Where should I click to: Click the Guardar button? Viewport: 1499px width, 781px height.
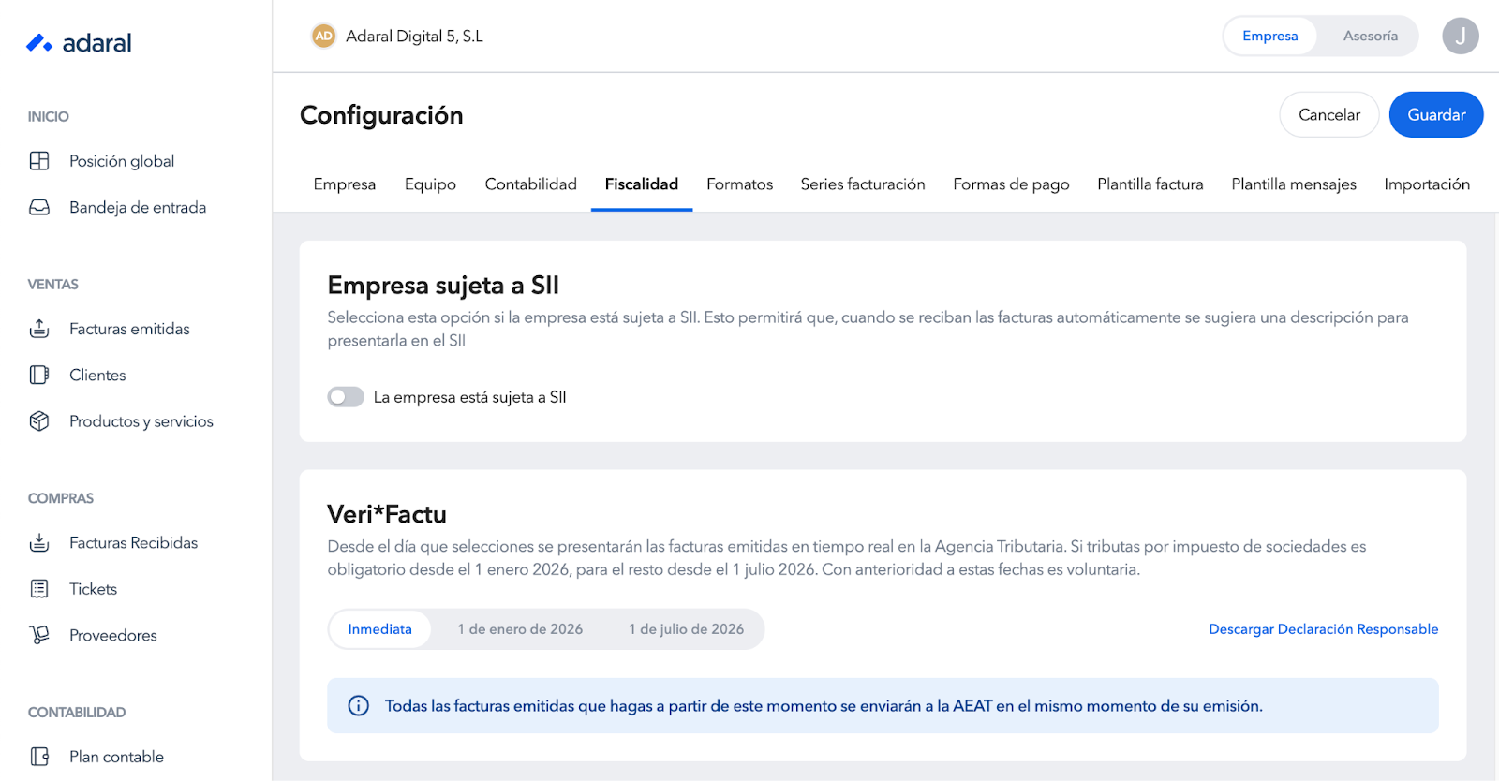(x=1436, y=114)
